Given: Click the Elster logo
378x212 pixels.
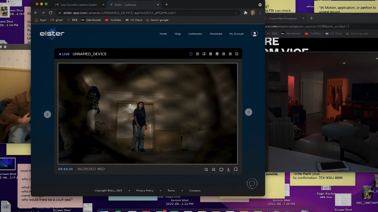Looking at the screenshot, I should click(52, 33).
